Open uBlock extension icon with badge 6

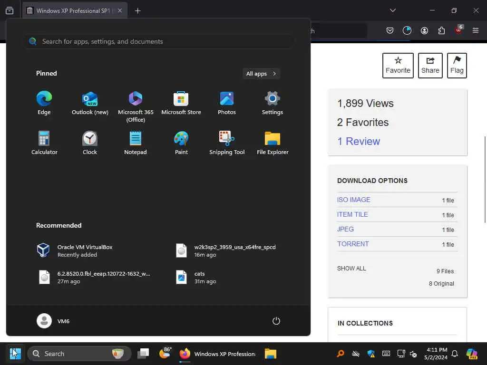pos(459,30)
